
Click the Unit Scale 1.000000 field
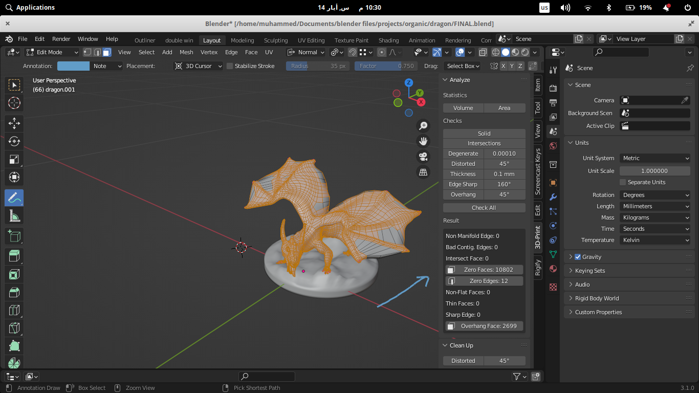[655, 171]
